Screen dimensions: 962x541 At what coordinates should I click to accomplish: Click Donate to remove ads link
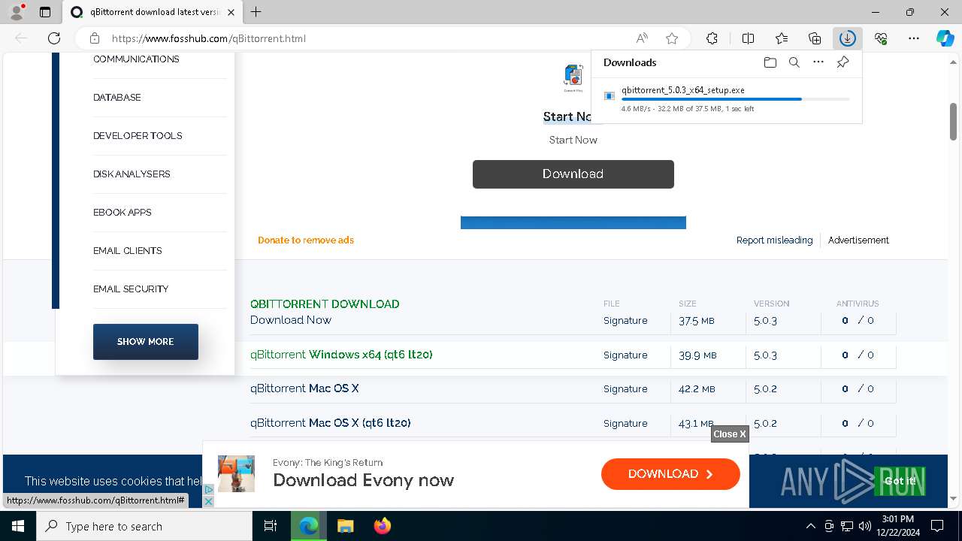306,240
